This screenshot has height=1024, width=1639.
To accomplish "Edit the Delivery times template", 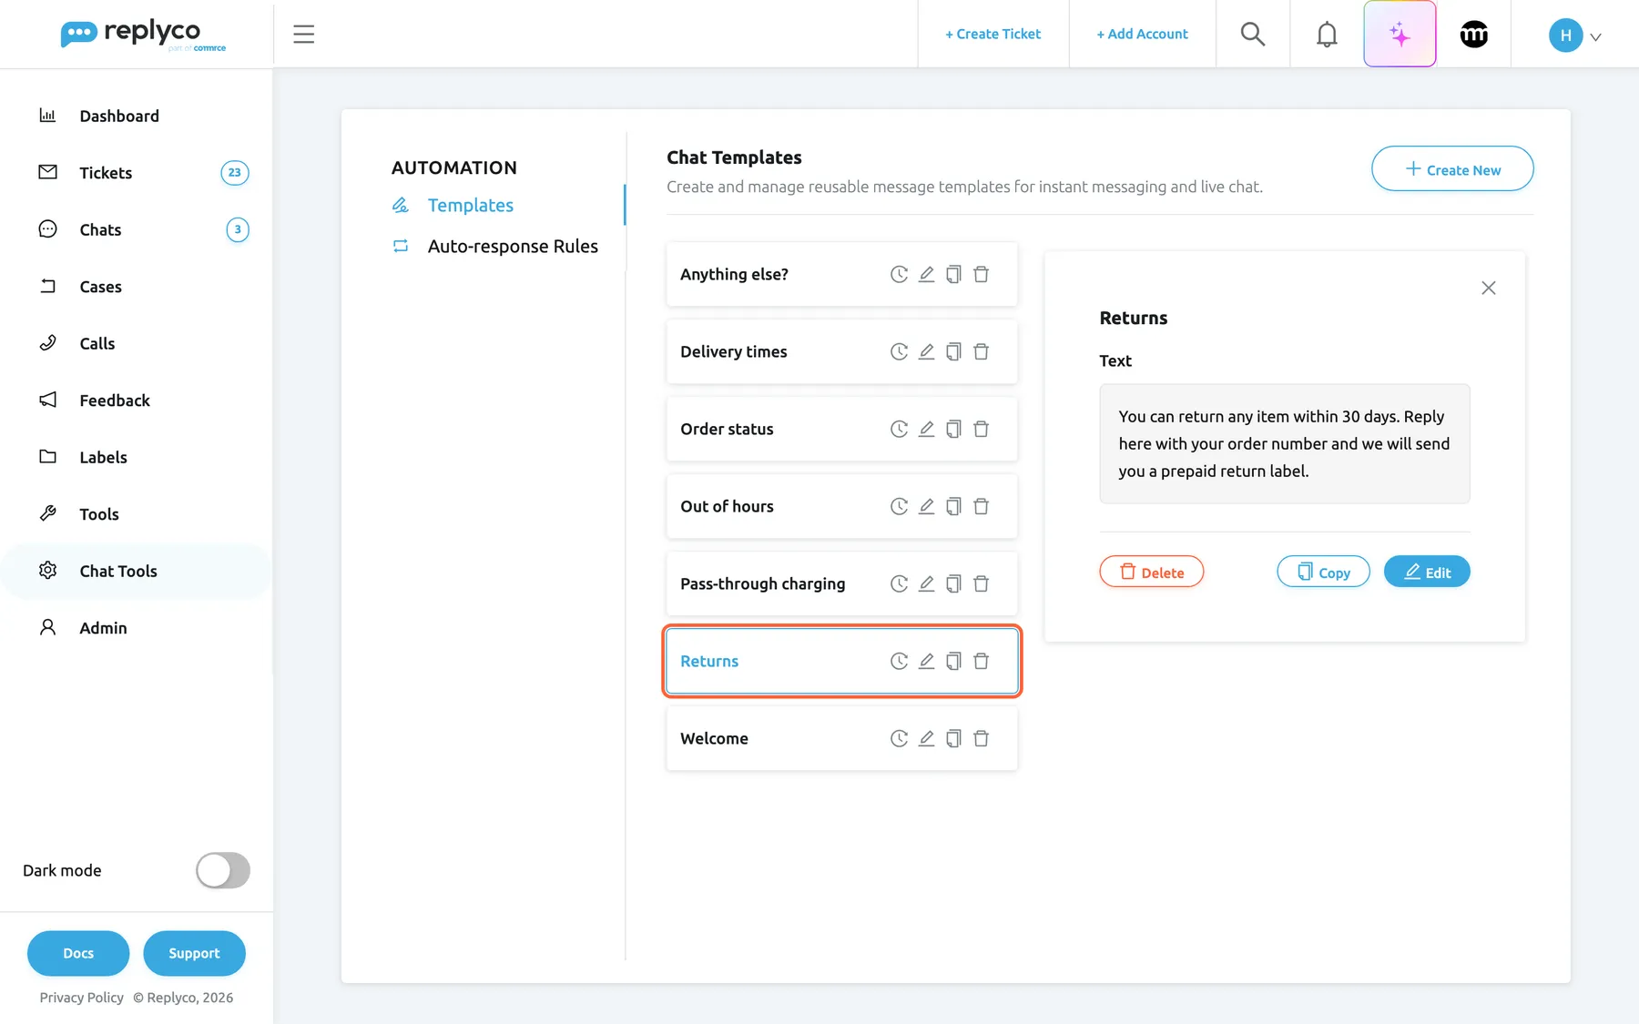I will coord(926,351).
